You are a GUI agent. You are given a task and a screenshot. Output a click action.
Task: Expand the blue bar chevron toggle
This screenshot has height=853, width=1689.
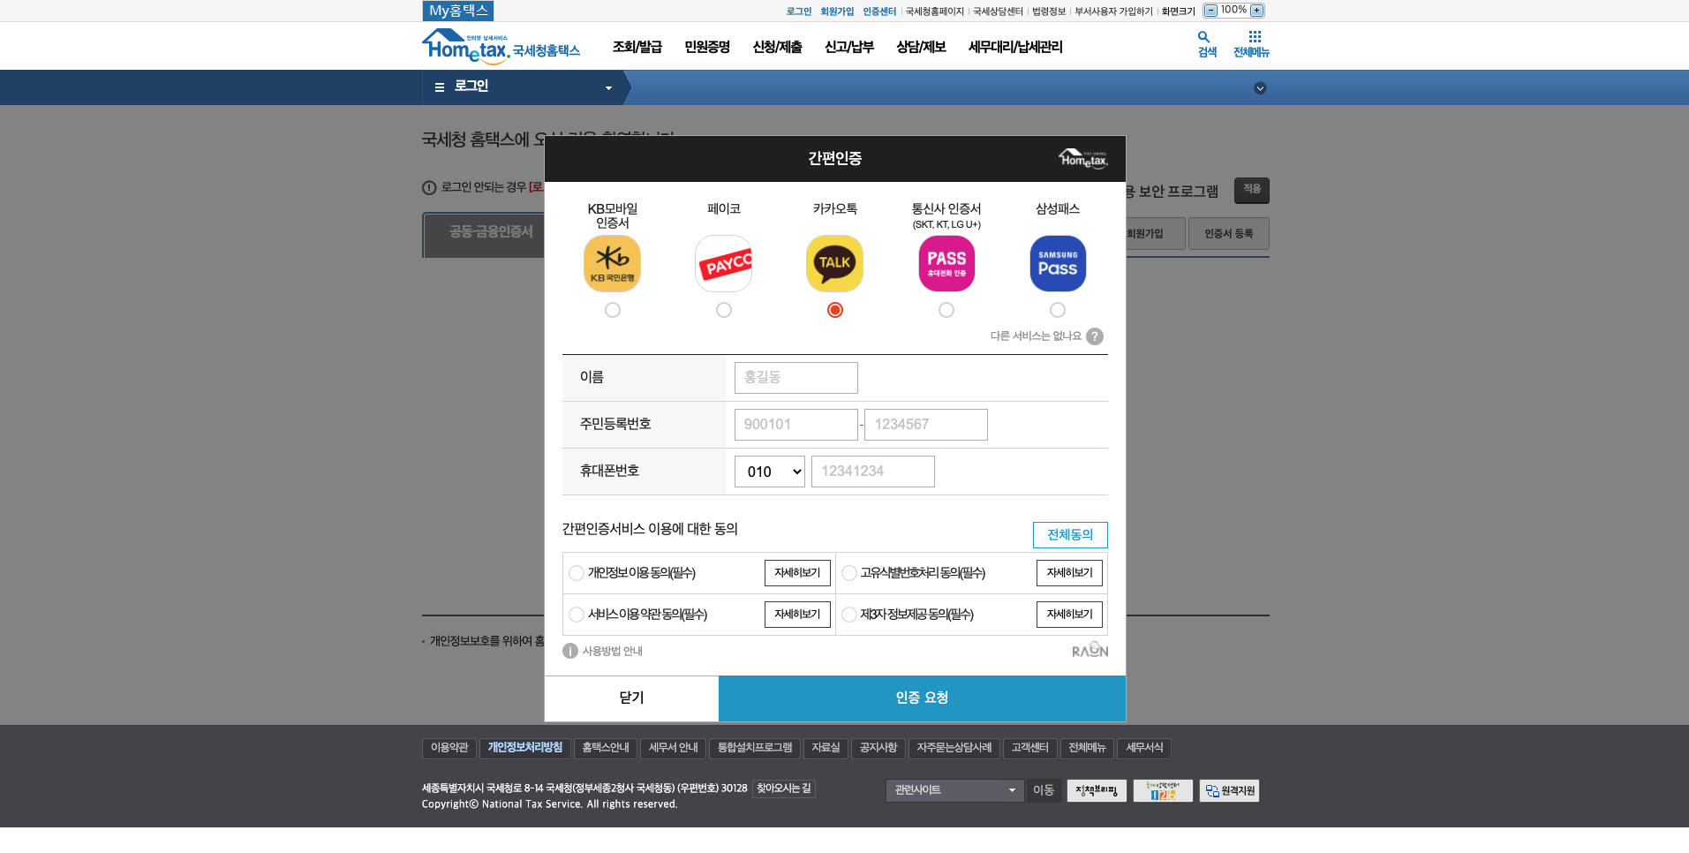(1260, 87)
